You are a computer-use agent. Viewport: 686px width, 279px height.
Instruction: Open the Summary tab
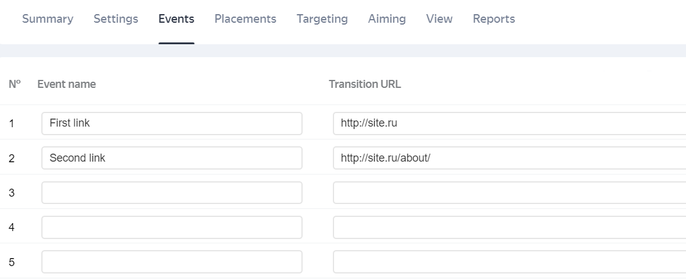pyautogui.click(x=47, y=19)
